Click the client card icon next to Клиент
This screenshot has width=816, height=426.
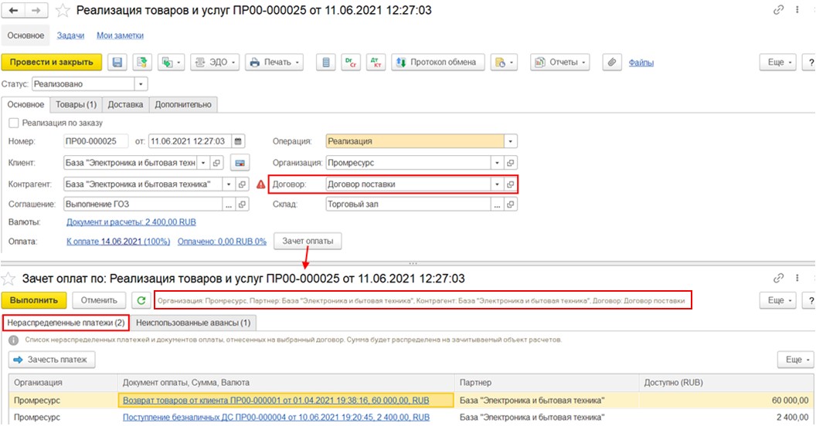point(240,163)
